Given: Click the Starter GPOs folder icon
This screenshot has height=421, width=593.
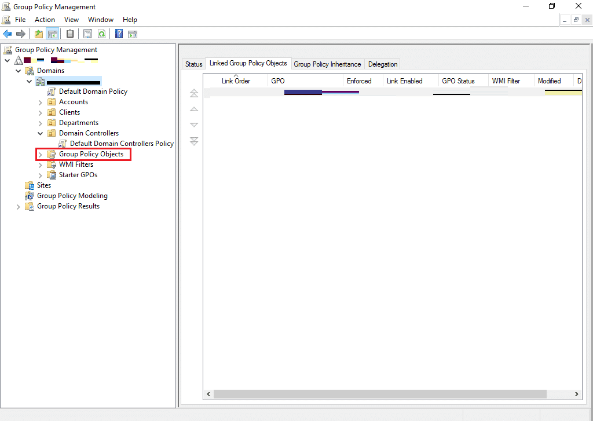Looking at the screenshot, I should click(52, 175).
